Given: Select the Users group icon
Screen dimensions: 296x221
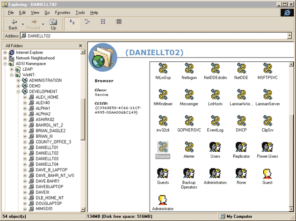Looking at the screenshot, I should coord(215,147).
